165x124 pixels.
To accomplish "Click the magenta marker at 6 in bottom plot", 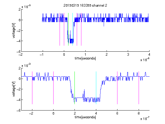I will click(x=117, y=88).
